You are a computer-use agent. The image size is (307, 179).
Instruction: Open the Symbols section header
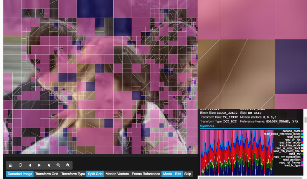[x=207, y=126]
